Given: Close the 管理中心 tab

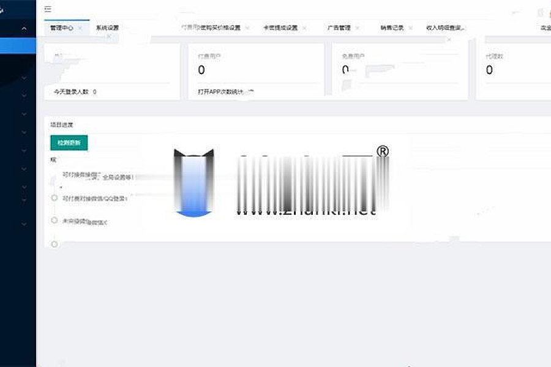Looking at the screenshot, I should (x=80, y=28).
